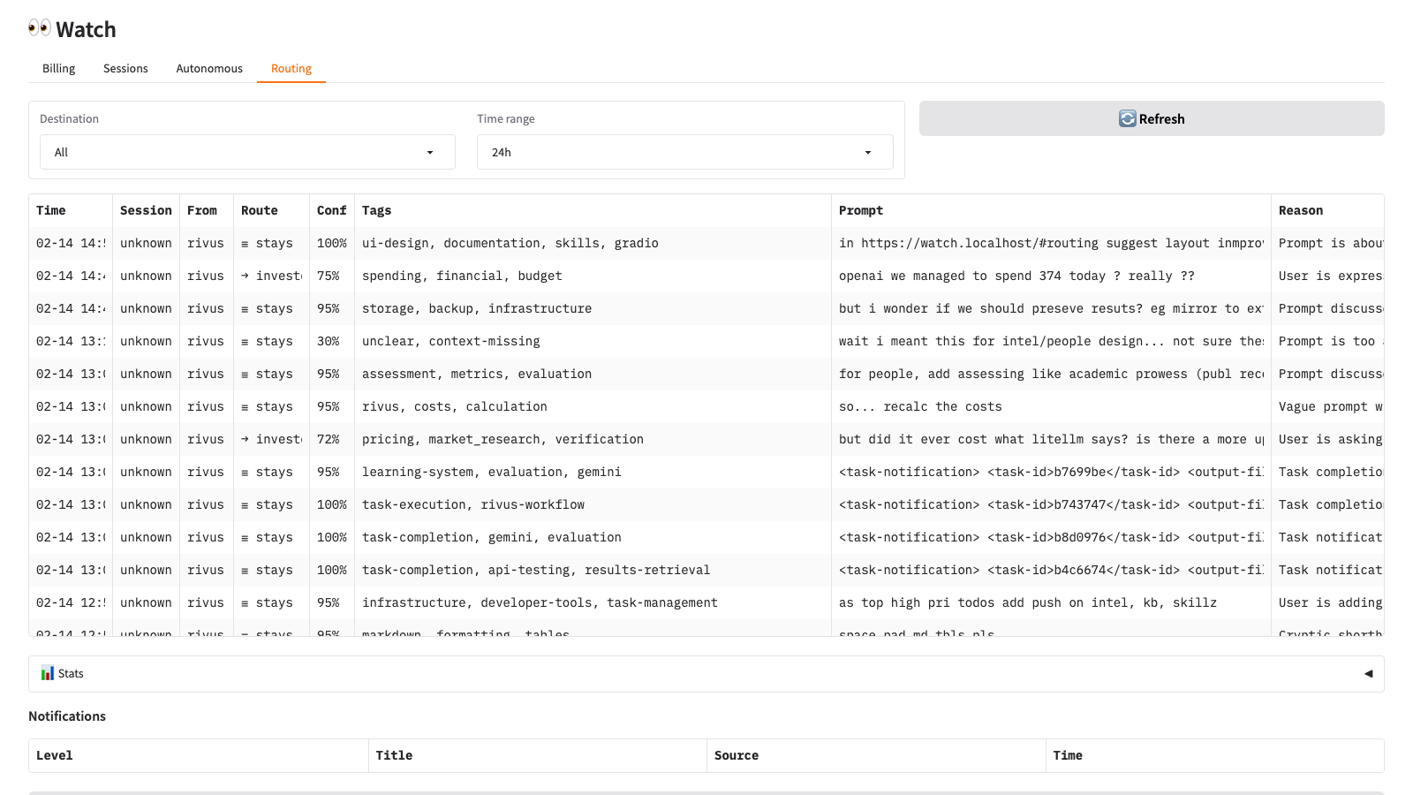Image resolution: width=1413 pixels, height=795 pixels.
Task: Click the Level header in Notifications table
Action: (x=55, y=755)
